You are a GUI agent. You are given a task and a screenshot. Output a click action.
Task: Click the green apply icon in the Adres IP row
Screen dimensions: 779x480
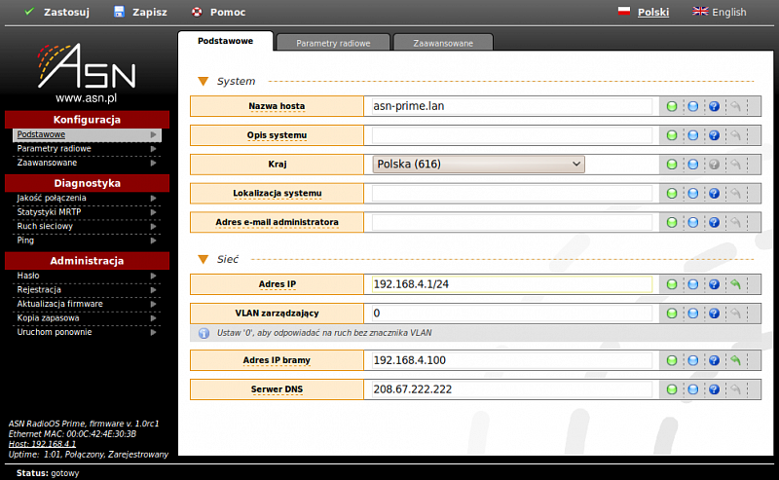point(672,284)
